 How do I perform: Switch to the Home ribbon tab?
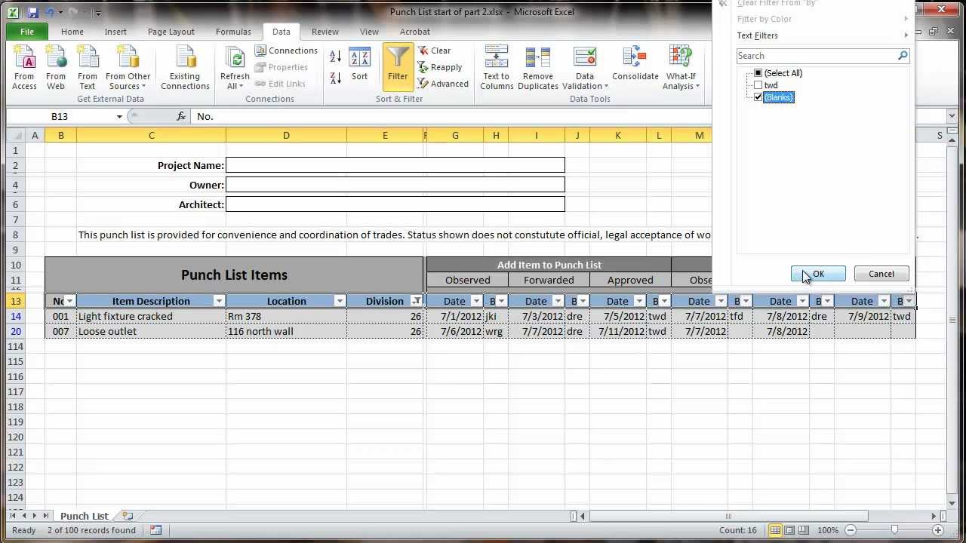pyautogui.click(x=72, y=32)
